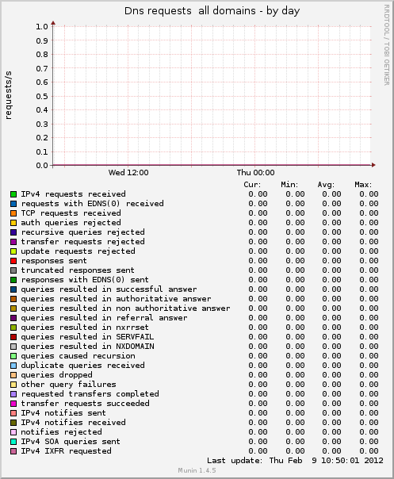Click the 'Last update' timestamp line

295,461
